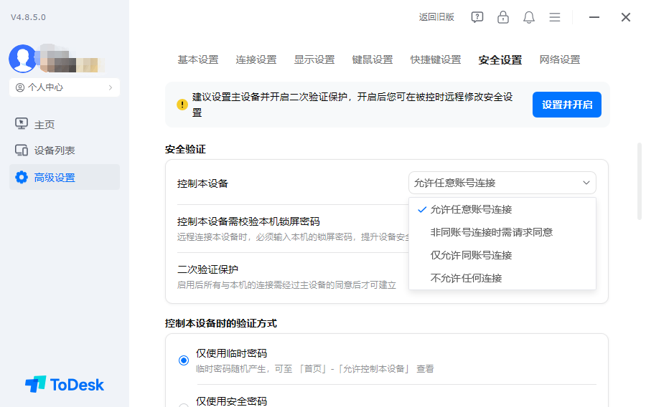Choose 非同账号连接时需请求同意 option

(x=492, y=232)
